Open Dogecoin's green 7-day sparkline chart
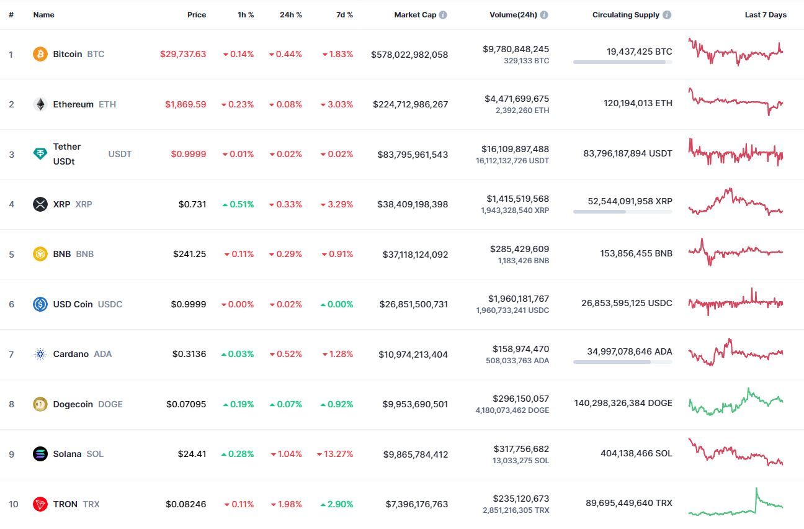804x529 pixels. coord(736,402)
